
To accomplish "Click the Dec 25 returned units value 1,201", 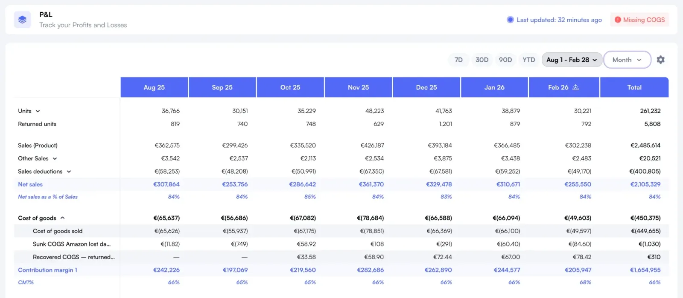I will coord(445,124).
